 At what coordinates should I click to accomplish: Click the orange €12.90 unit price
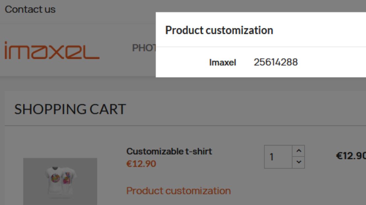click(x=141, y=164)
